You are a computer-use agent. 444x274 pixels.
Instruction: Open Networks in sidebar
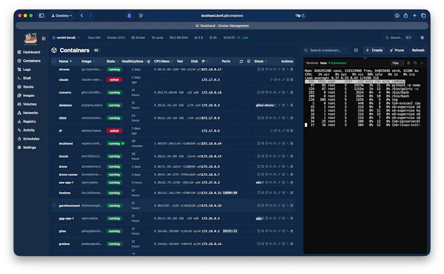[28, 113]
